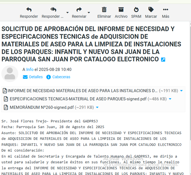191x175 pixels.
Task: Expand the reply-all options dropdown arrow
Action: tap(67, 12)
